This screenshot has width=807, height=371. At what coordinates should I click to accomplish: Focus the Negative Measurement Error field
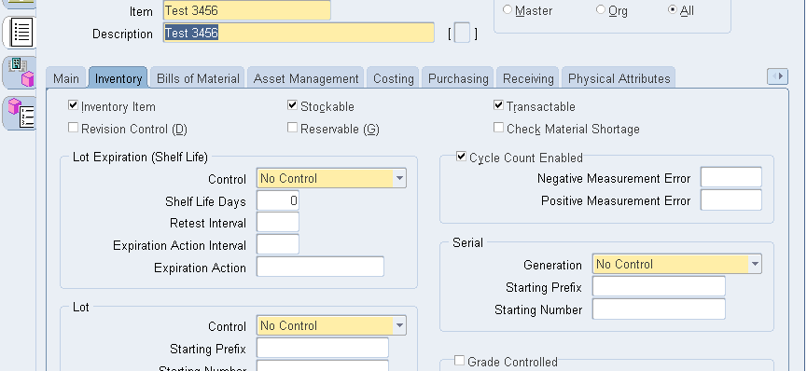pyautogui.click(x=730, y=177)
